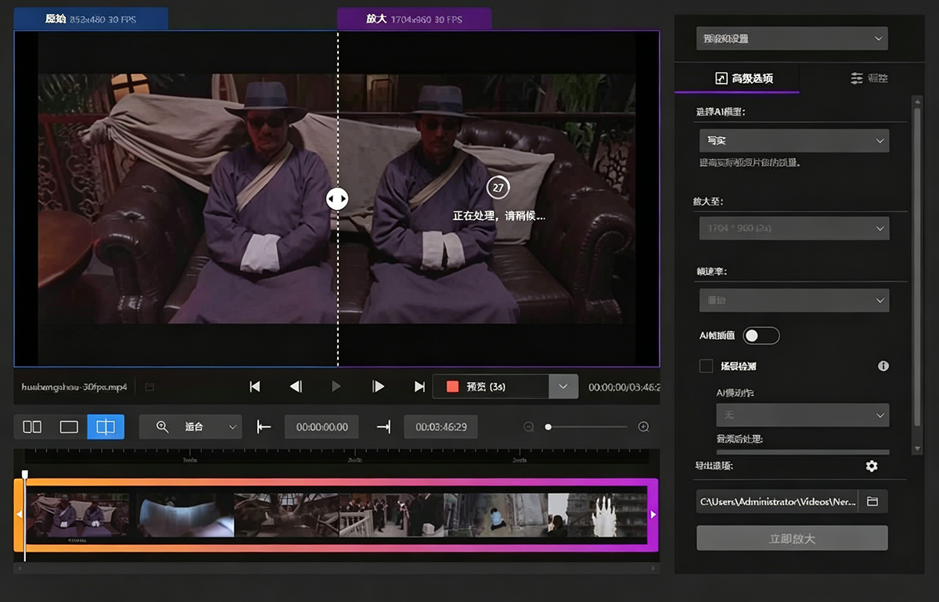
Task: Click the set trim end icon
Action: pyautogui.click(x=383, y=427)
